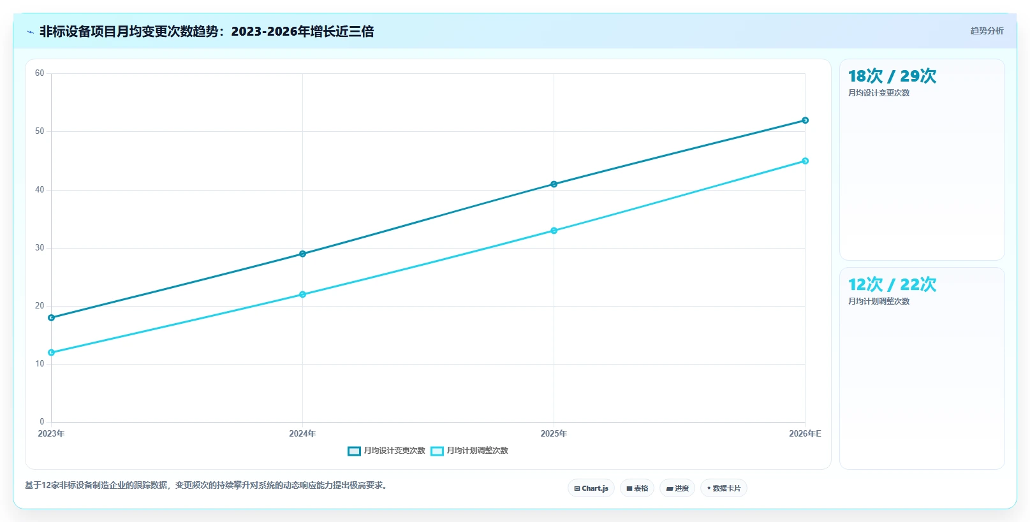Click the 2024年 x-axis label
This screenshot has height=522, width=1030.
(x=302, y=433)
